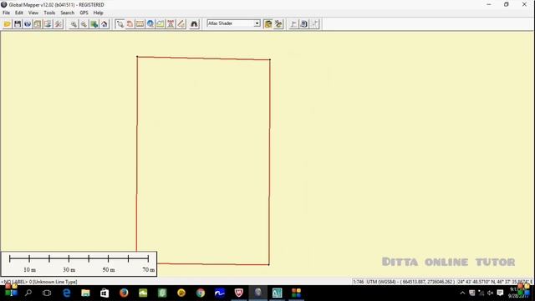Click the dark arch-shaped toolbar icon

coord(194,24)
